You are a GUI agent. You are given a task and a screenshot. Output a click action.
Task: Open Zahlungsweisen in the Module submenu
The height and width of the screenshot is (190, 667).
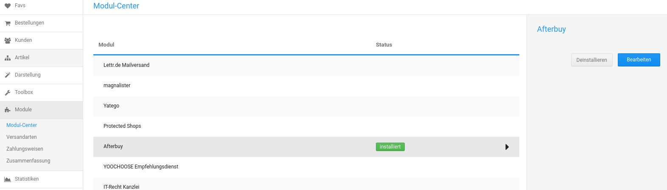coord(25,149)
